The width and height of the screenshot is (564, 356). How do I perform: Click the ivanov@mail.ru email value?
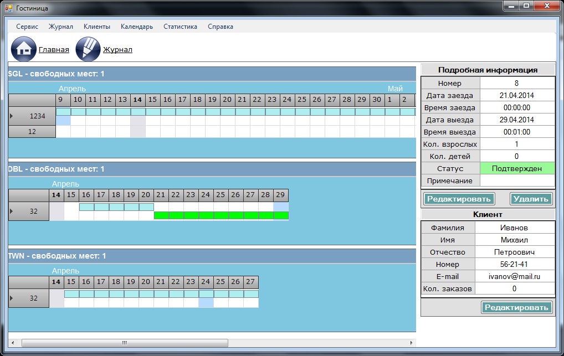(x=514, y=276)
